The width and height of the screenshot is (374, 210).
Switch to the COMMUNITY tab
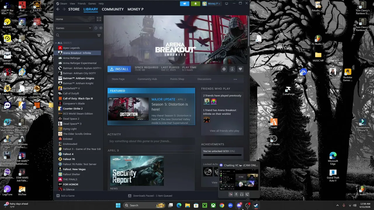coord(112,9)
